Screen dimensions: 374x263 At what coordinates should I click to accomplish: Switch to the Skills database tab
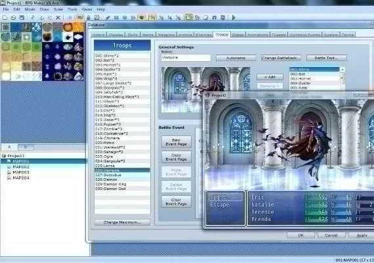(x=133, y=35)
